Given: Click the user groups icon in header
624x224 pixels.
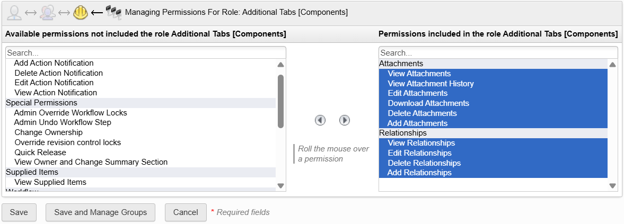Looking at the screenshot, I should pos(47,12).
